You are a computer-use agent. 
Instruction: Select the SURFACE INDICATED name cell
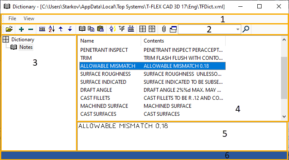pos(103,82)
